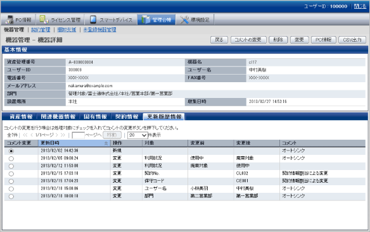Screen dimensions: 370x232
Task: Select radio for 保守コード row
Action: [11, 181]
